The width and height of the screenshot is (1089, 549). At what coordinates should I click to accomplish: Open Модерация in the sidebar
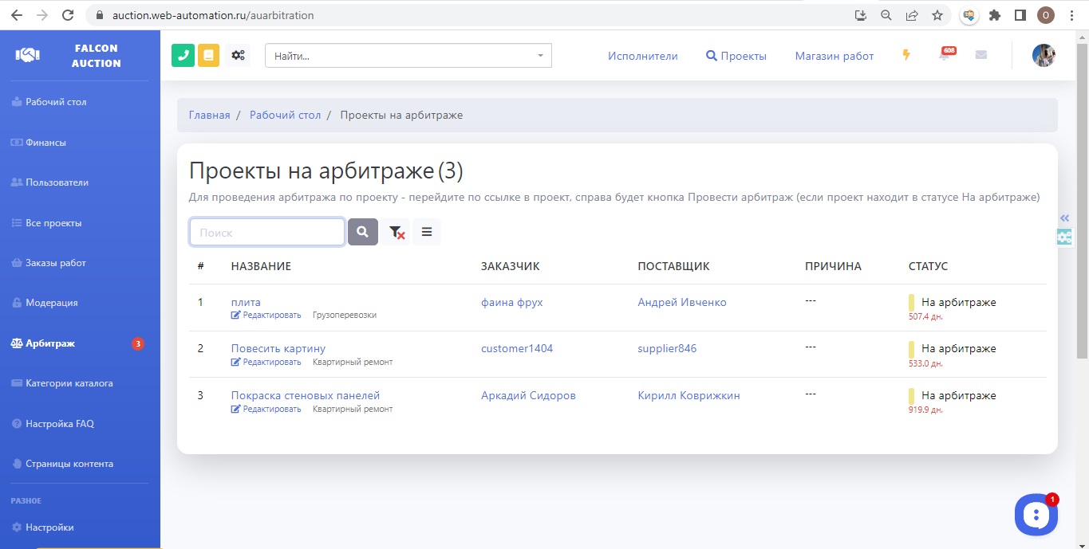pos(52,303)
